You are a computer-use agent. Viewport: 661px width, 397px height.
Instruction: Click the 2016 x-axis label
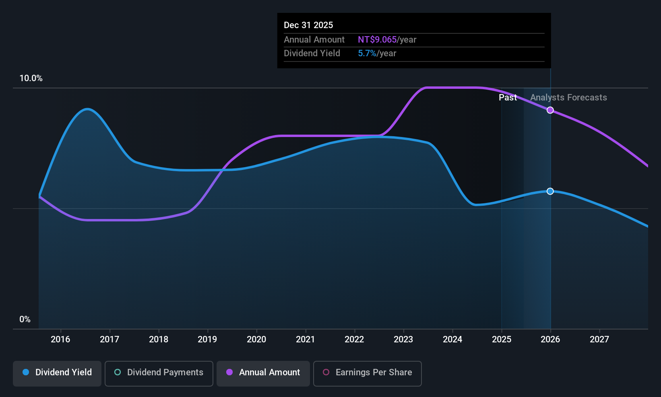click(60, 340)
